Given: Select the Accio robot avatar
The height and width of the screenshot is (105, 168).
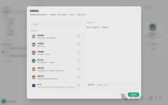Looking at the screenshot, I should pos(34,85).
